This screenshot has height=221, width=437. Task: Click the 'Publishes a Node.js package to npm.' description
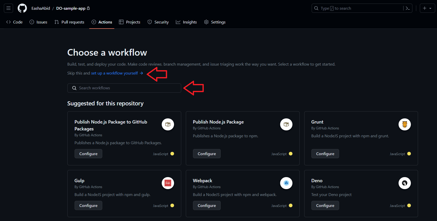coord(226,136)
